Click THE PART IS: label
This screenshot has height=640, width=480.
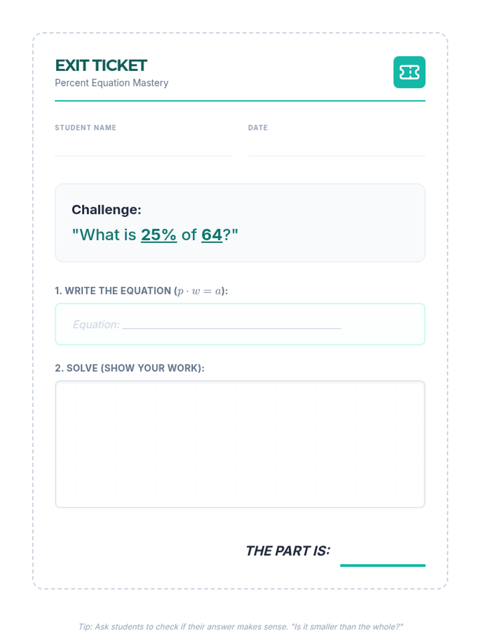click(x=288, y=551)
